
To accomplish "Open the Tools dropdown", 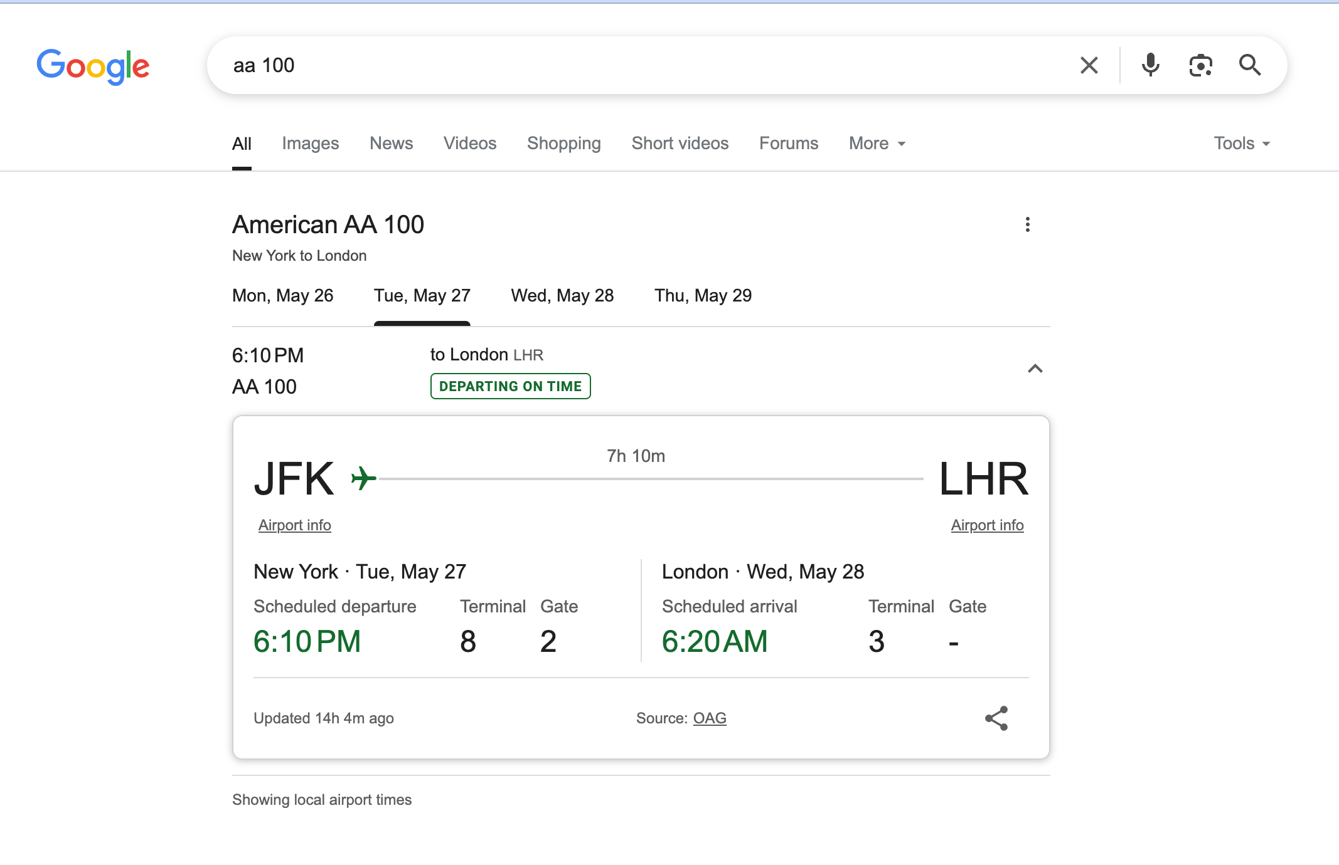I will [1241, 144].
